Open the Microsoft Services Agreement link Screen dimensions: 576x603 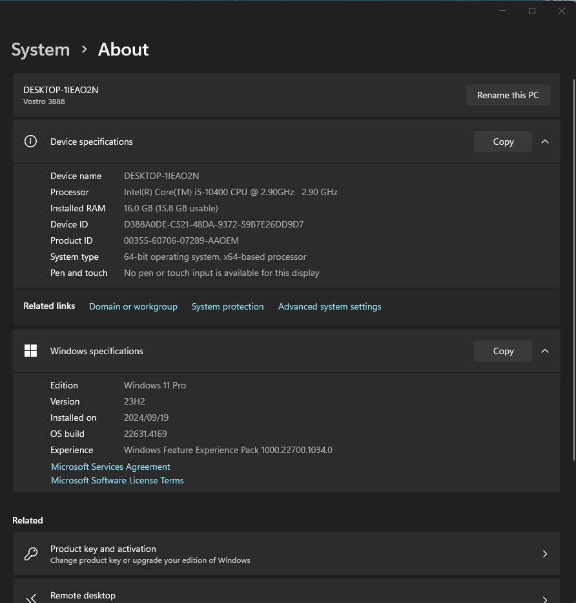(110, 466)
